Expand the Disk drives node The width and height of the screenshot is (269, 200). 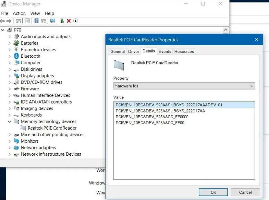click(9, 69)
